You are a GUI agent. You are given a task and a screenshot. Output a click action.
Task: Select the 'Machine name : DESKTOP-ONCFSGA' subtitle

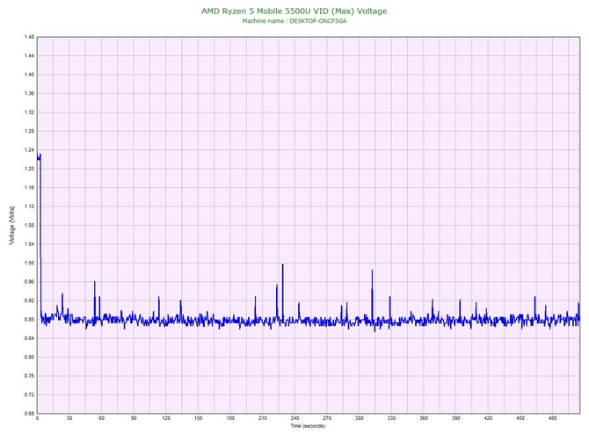[x=294, y=21]
